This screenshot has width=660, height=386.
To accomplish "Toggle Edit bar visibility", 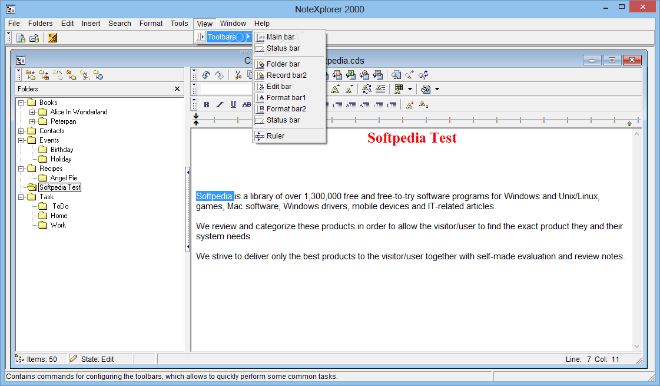I will click(x=289, y=87).
